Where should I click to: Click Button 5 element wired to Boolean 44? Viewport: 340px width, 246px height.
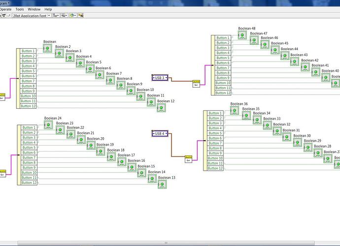(223, 58)
